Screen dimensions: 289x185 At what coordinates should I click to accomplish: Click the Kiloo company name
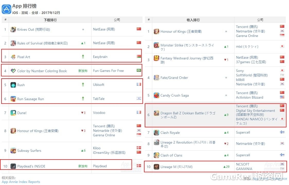pos(97,148)
